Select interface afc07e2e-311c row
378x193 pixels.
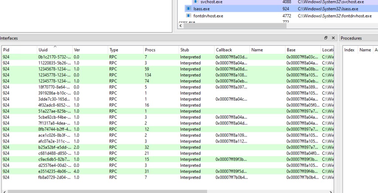pyautogui.click(x=168, y=141)
